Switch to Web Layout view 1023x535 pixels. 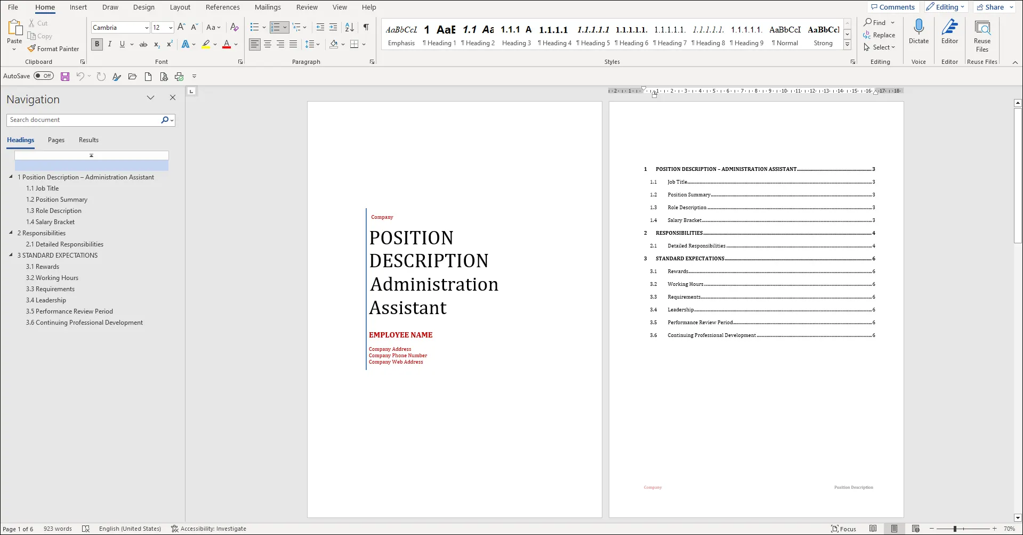coord(915,529)
